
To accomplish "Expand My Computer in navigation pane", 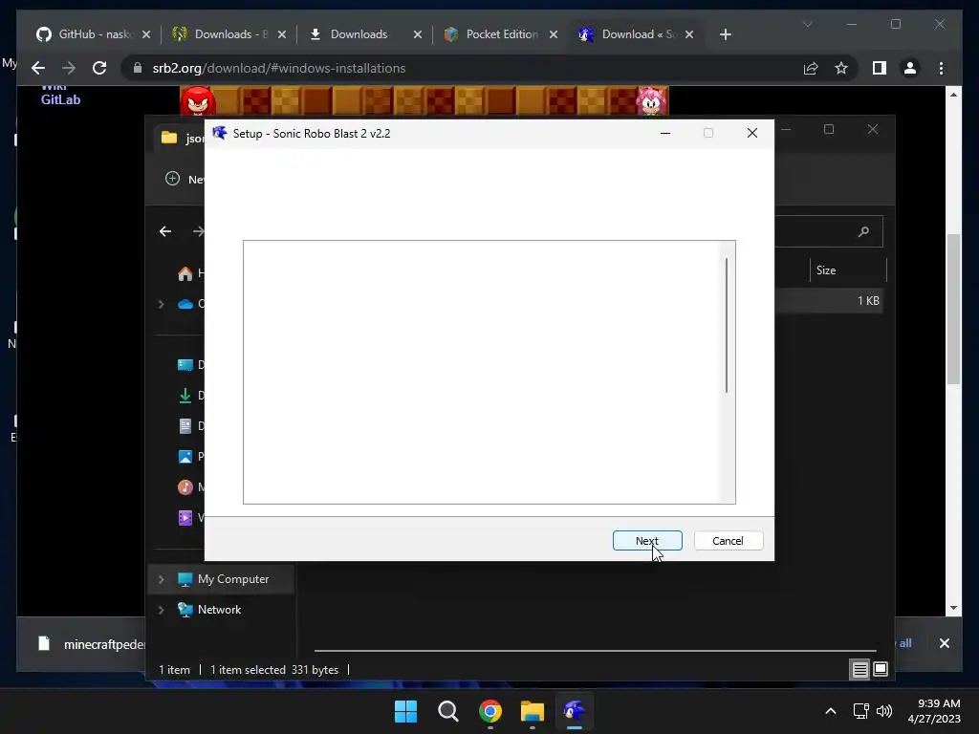I will point(161,579).
